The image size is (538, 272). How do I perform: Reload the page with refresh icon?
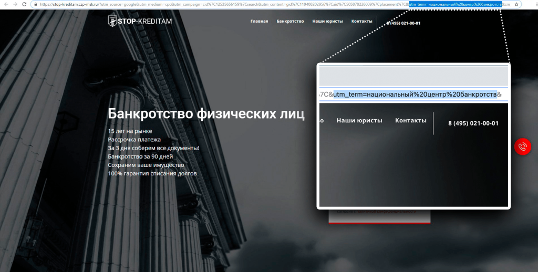24,4
